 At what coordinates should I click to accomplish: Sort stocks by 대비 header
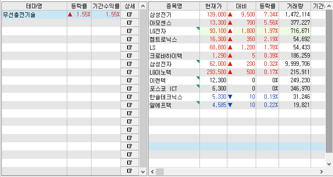click(242, 6)
